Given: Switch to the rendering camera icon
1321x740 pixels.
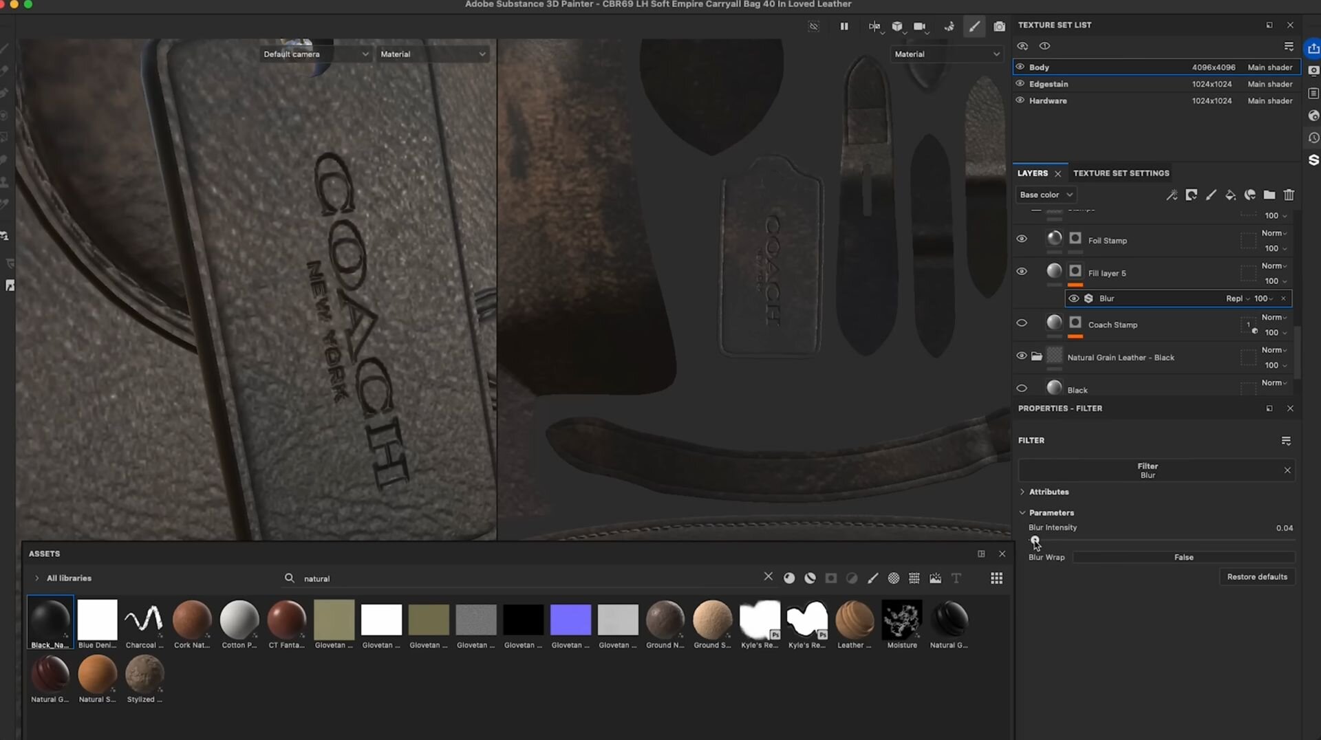Looking at the screenshot, I should point(999,27).
